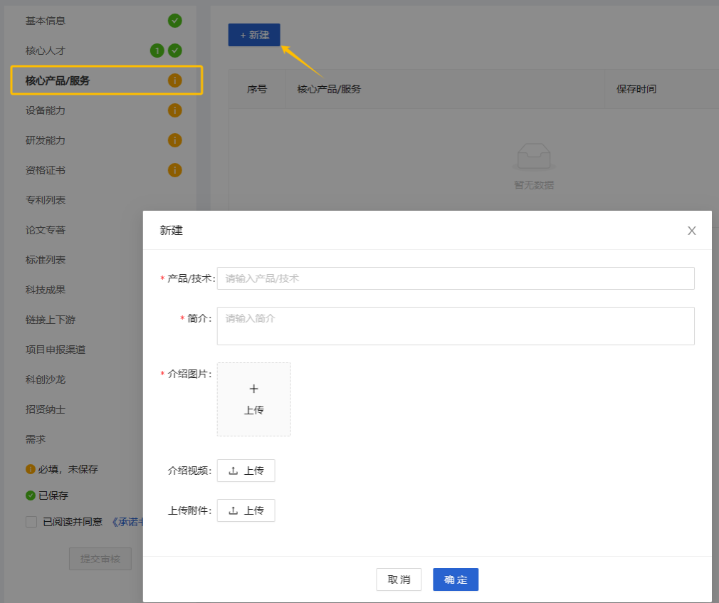719x603 pixels.
Task: Click the plus icon in 介绍图片 upload box
Action: (253, 389)
